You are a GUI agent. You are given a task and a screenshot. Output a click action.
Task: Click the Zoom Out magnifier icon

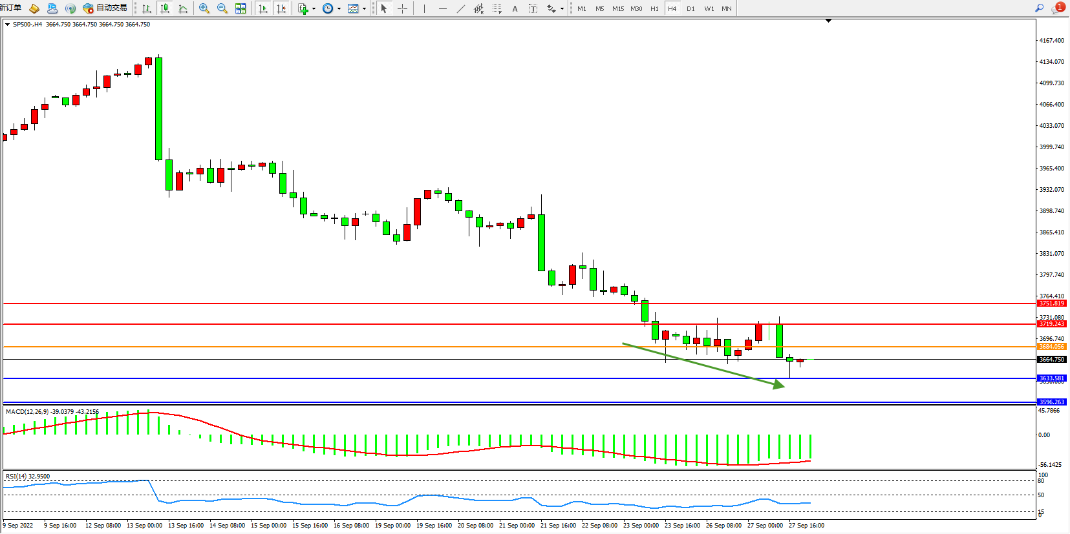tap(222, 8)
